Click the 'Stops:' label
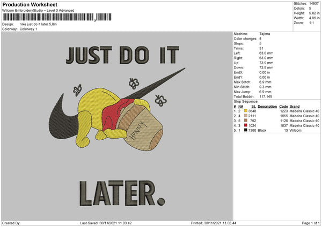 point(239,44)
